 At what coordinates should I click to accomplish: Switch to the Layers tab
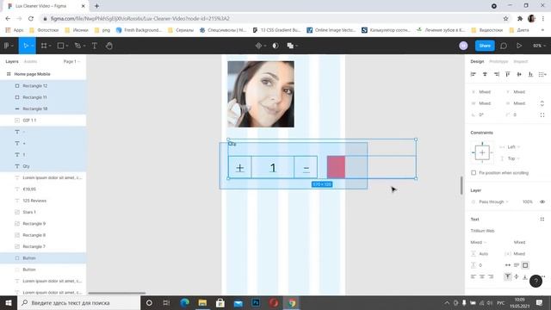tap(12, 61)
